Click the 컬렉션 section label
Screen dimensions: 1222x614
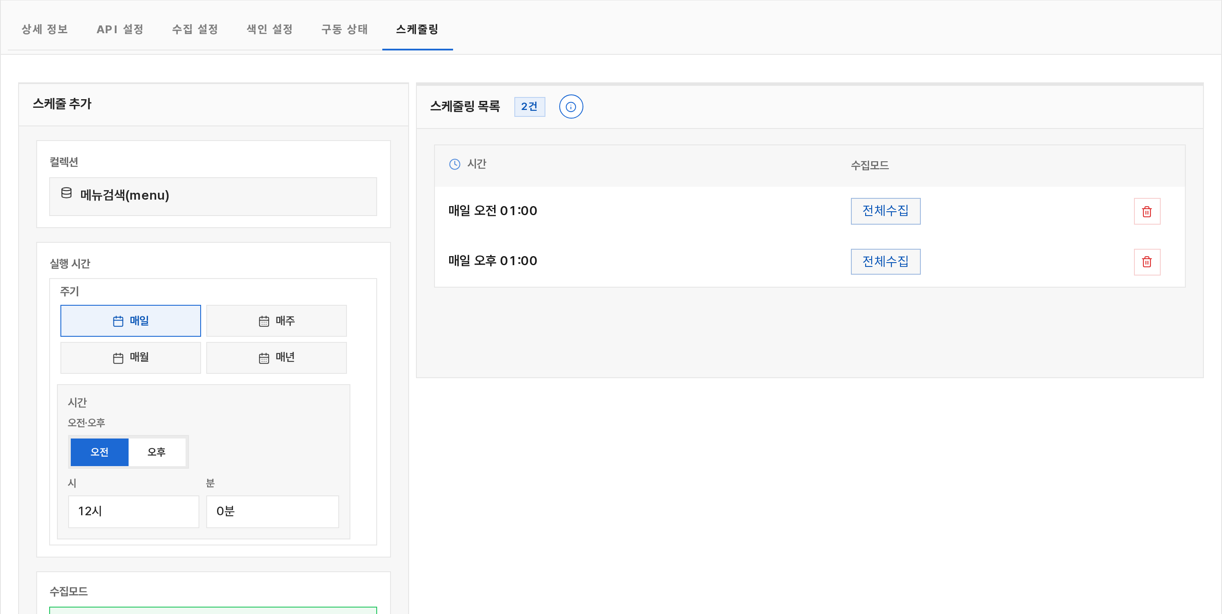click(64, 162)
